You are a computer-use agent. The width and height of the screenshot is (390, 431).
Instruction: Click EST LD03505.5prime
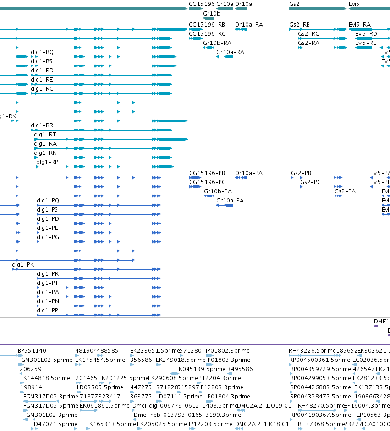click(100, 387)
